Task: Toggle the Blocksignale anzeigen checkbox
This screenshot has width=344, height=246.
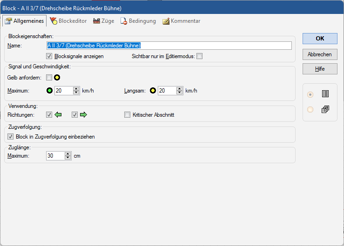Action: [49, 56]
